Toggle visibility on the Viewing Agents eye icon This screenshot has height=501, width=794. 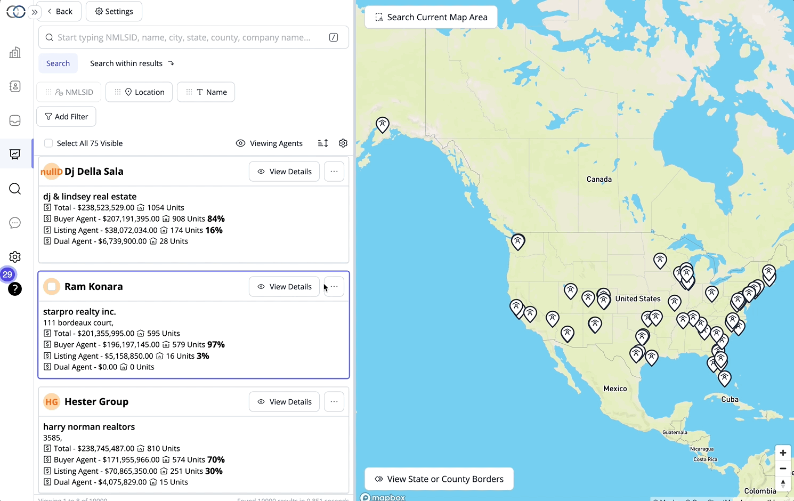(x=240, y=143)
